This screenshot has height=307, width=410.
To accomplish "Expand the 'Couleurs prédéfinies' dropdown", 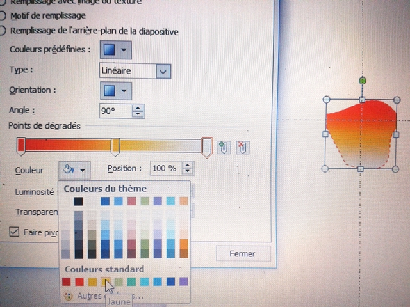I will pyautogui.click(x=116, y=49).
